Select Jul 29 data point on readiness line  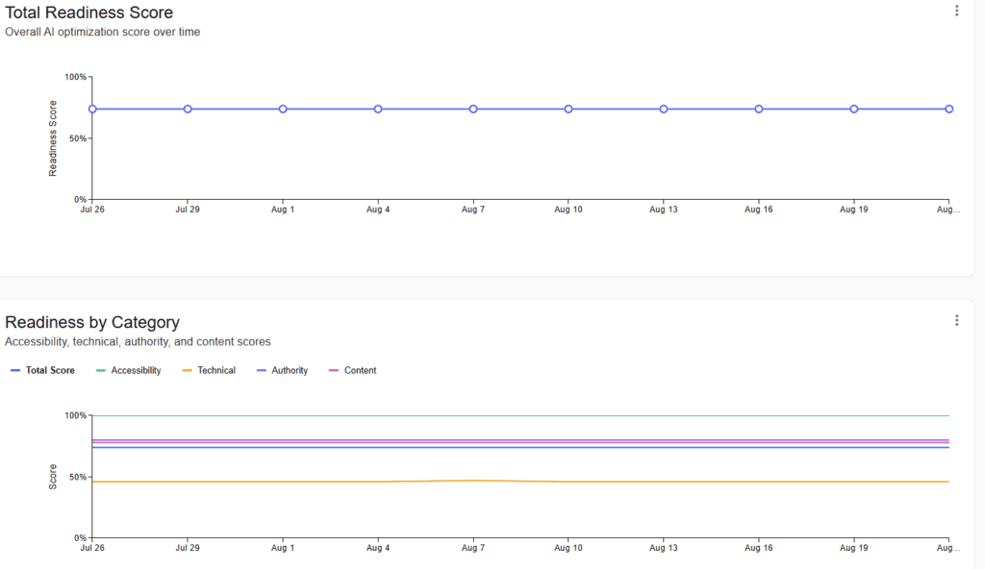188,110
